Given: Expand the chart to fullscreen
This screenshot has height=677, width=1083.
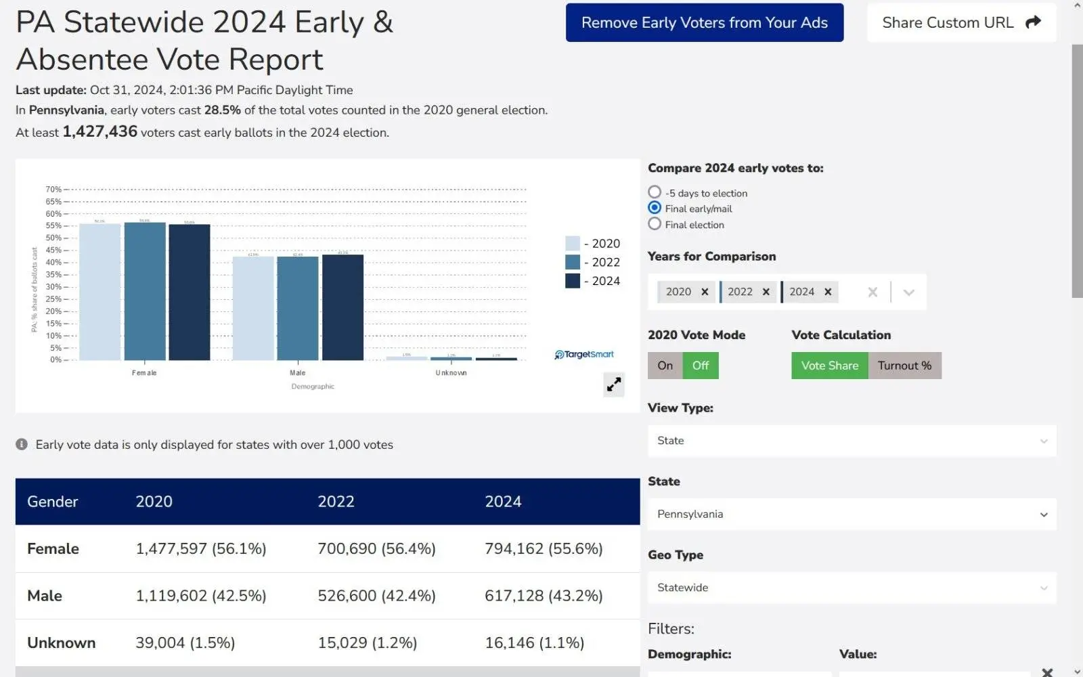Looking at the screenshot, I should 613,385.
